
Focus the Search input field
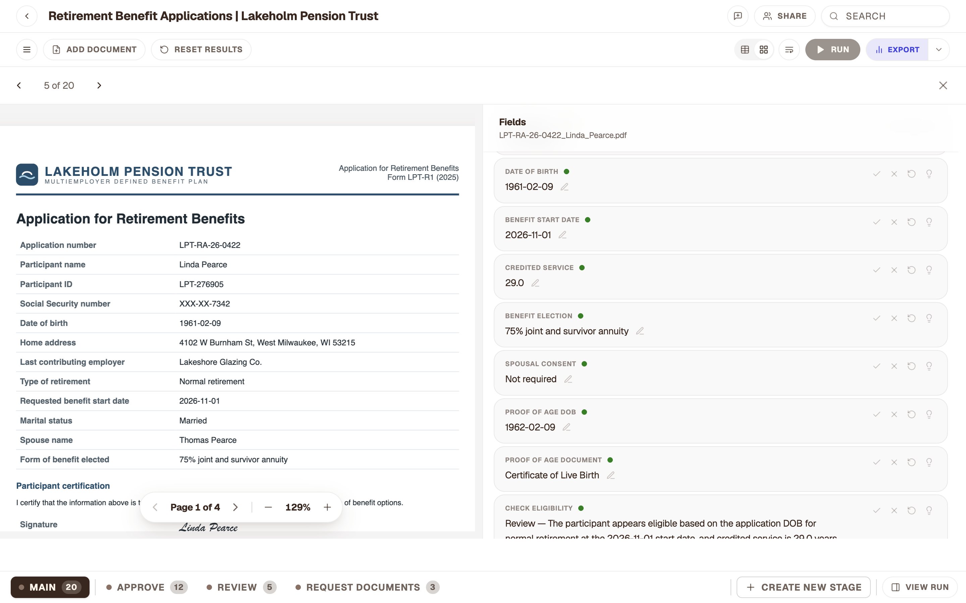click(885, 16)
